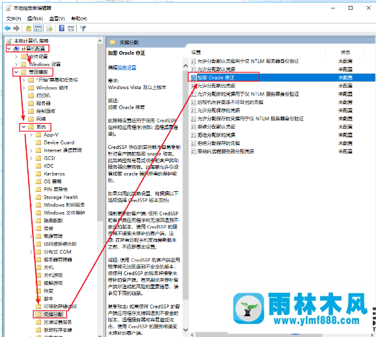Screen dimensions: 376x337
Task: Select the 允许分配保存的凭据用于仅 NTLM 服务器身份验证 row
Action: [x=251, y=118]
